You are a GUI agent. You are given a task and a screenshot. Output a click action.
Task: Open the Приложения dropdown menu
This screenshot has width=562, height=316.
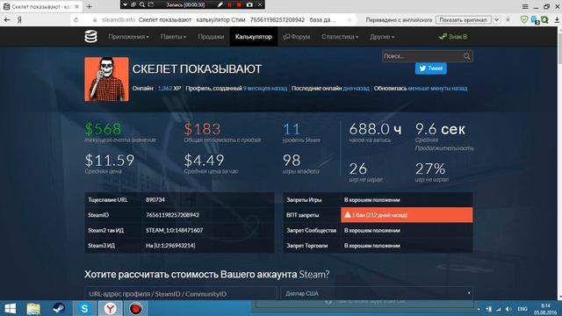point(129,37)
